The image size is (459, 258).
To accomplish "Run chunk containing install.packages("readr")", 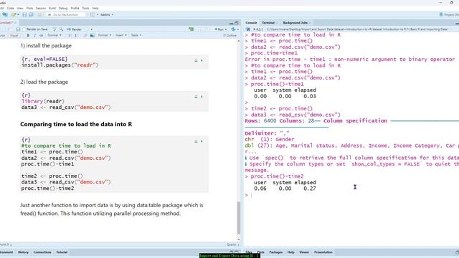I will pyautogui.click(x=202, y=60).
